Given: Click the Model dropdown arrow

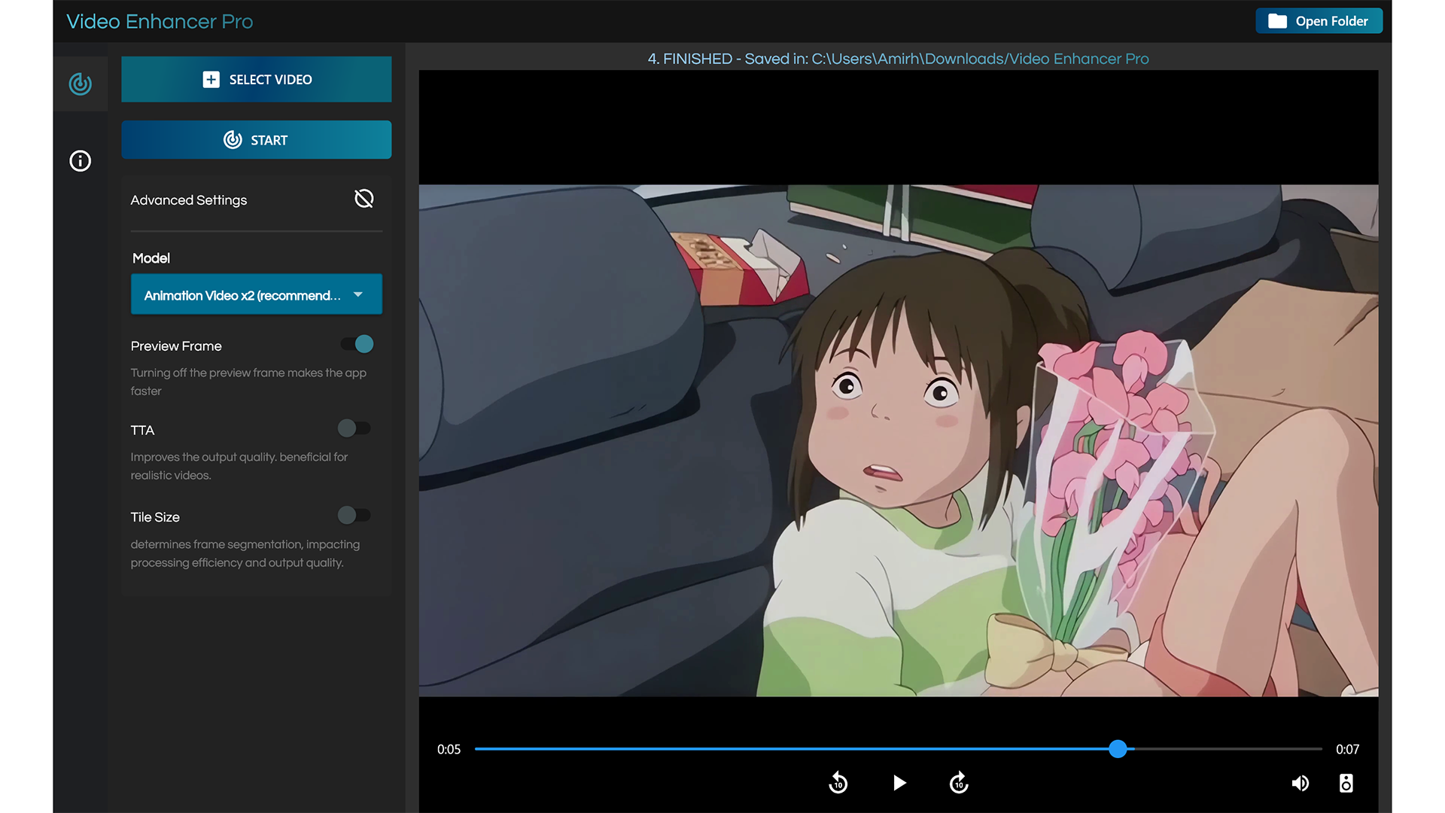Looking at the screenshot, I should pyautogui.click(x=358, y=295).
